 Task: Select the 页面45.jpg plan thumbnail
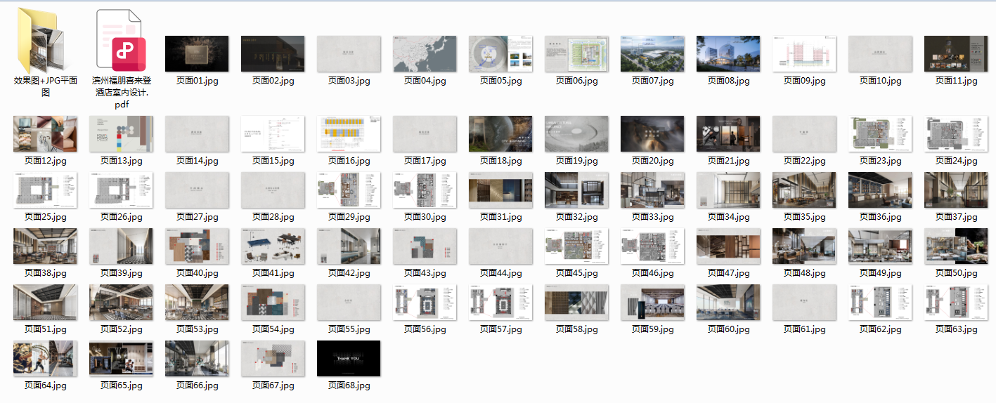pos(576,246)
